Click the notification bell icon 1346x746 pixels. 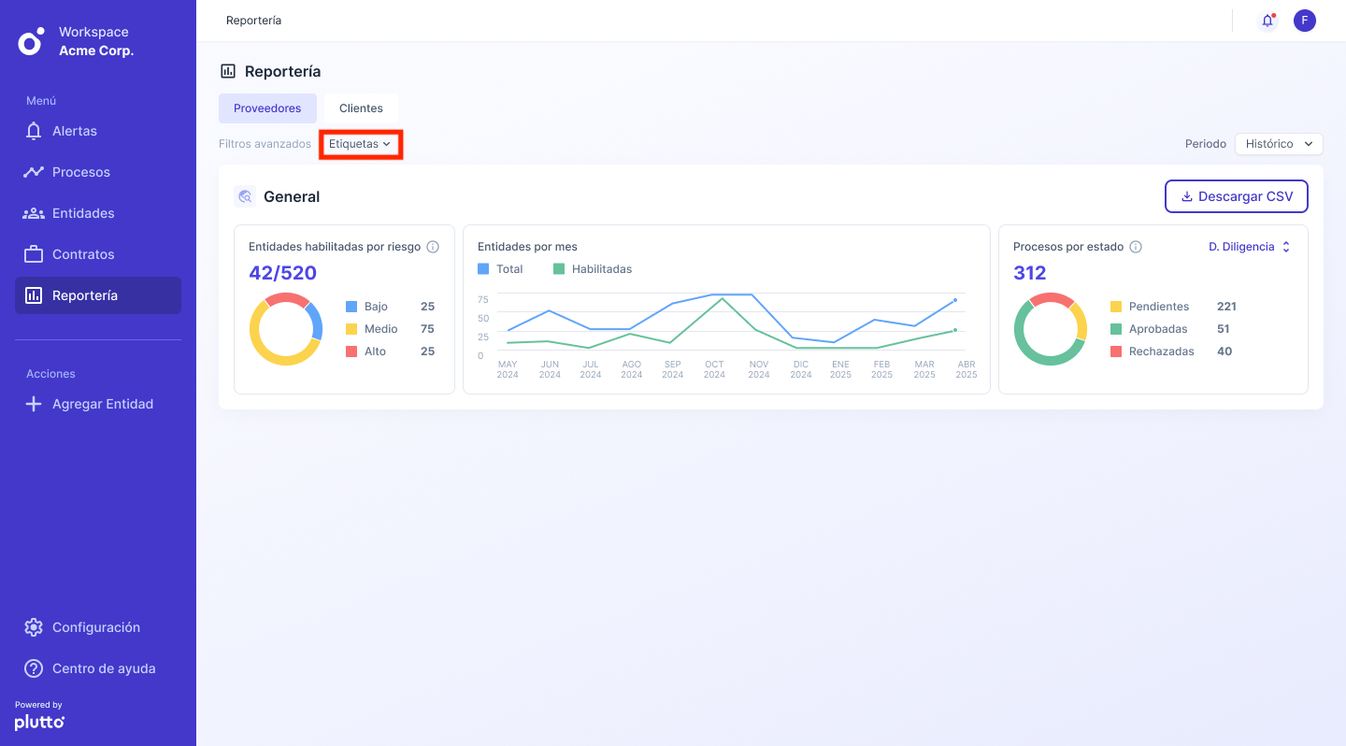(1267, 21)
